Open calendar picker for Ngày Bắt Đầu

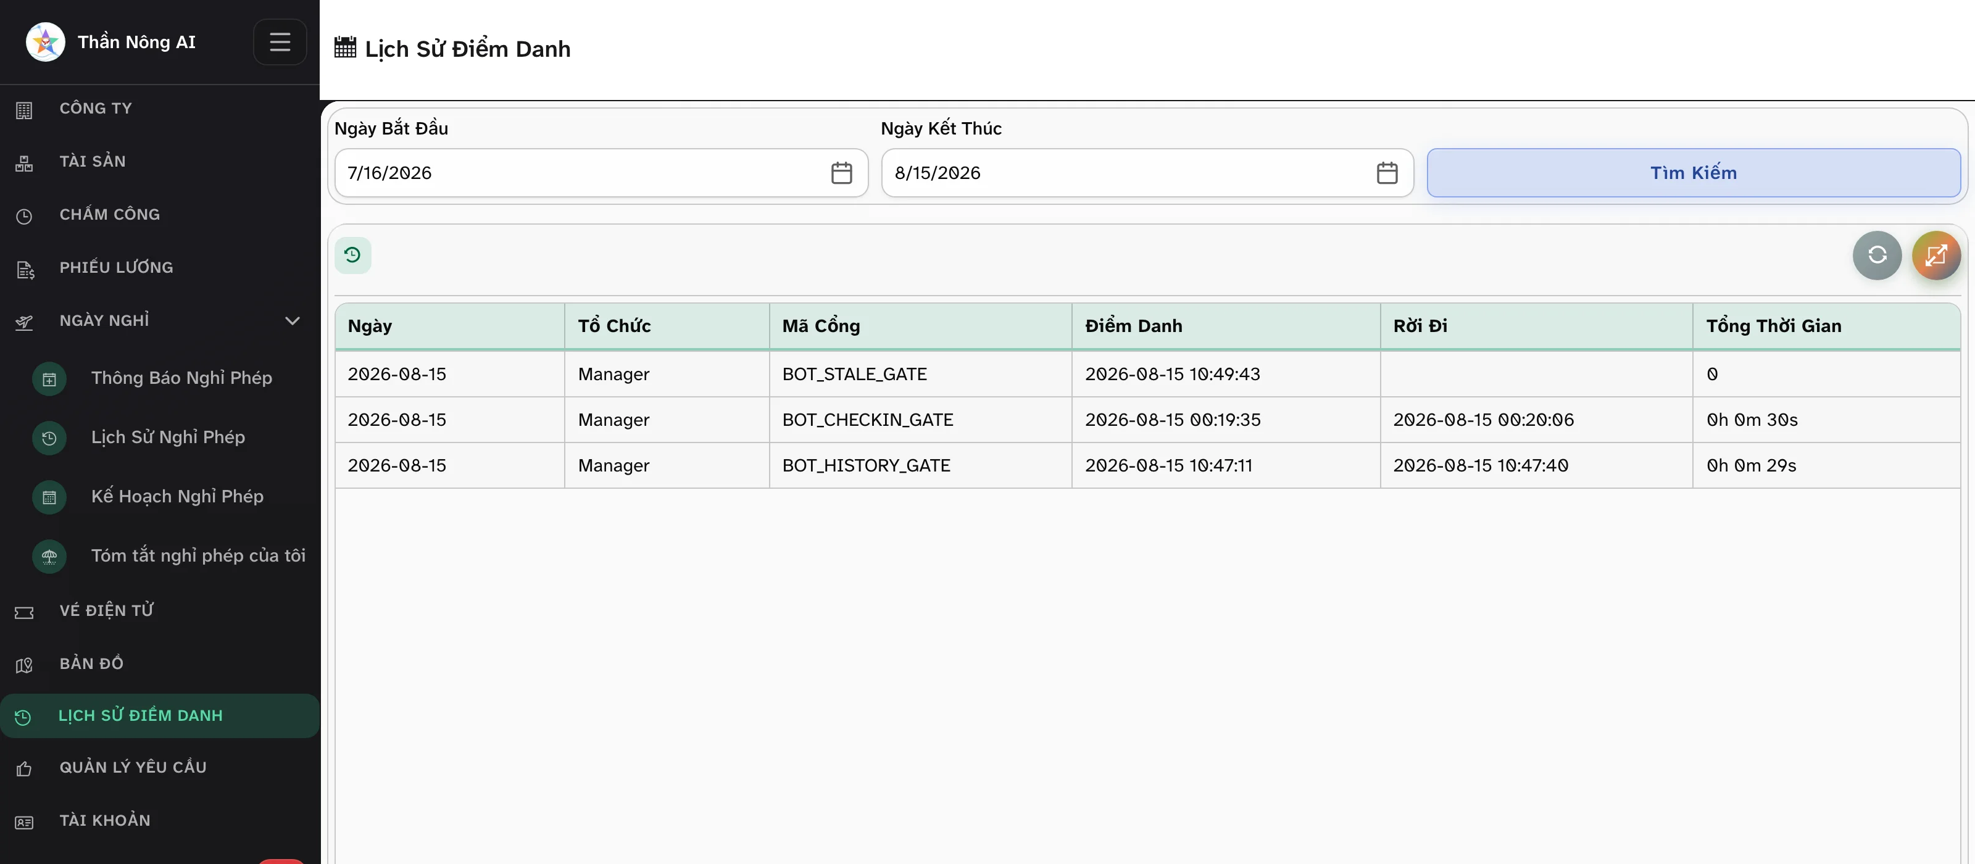coord(841,173)
